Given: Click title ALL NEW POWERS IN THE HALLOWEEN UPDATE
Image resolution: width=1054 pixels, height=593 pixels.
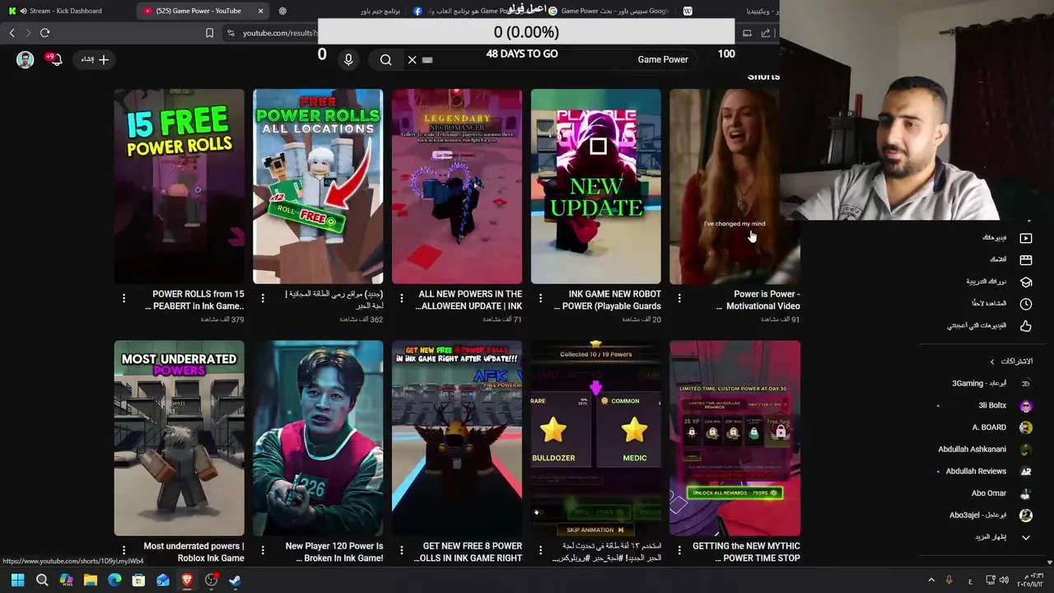Looking at the screenshot, I should (x=469, y=300).
